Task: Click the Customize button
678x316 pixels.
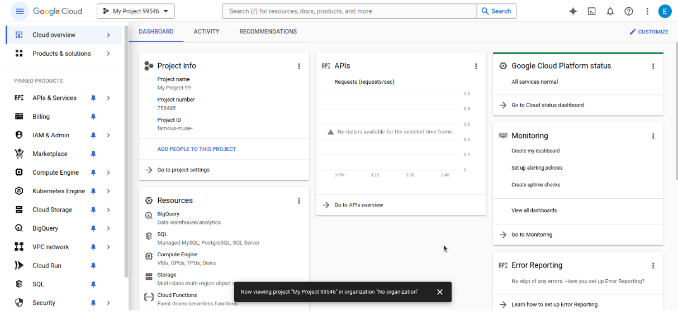Action: click(x=649, y=32)
